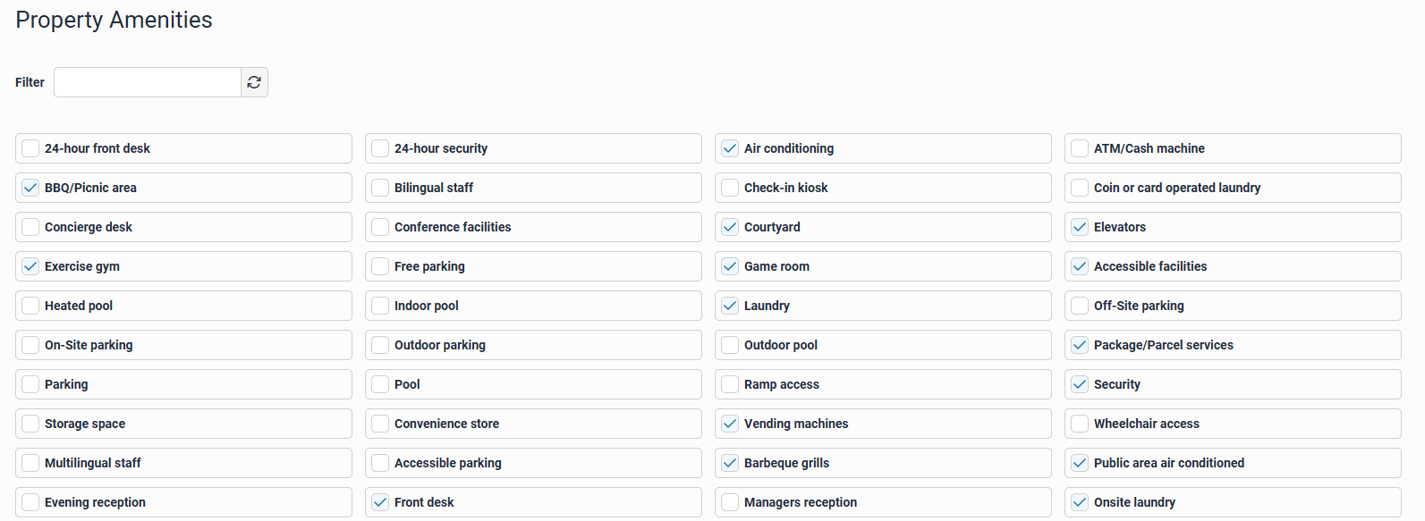This screenshot has height=521, width=1425.
Task: Check the Outdoor pool option
Action: pyautogui.click(x=730, y=345)
